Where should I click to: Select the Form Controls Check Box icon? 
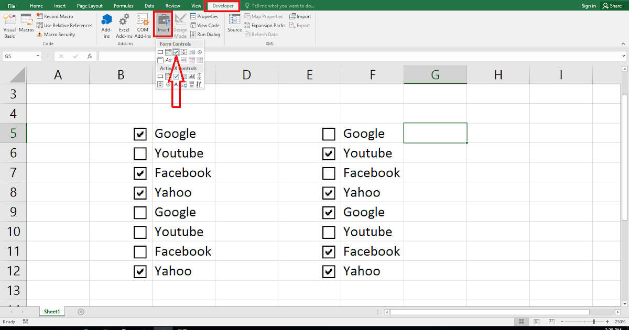click(176, 52)
